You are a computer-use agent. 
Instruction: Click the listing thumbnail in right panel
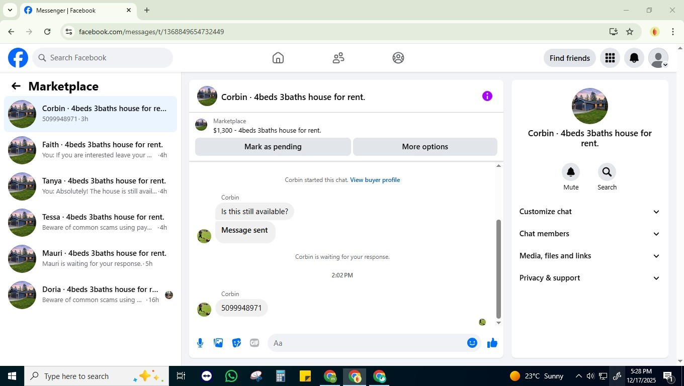coord(590,106)
